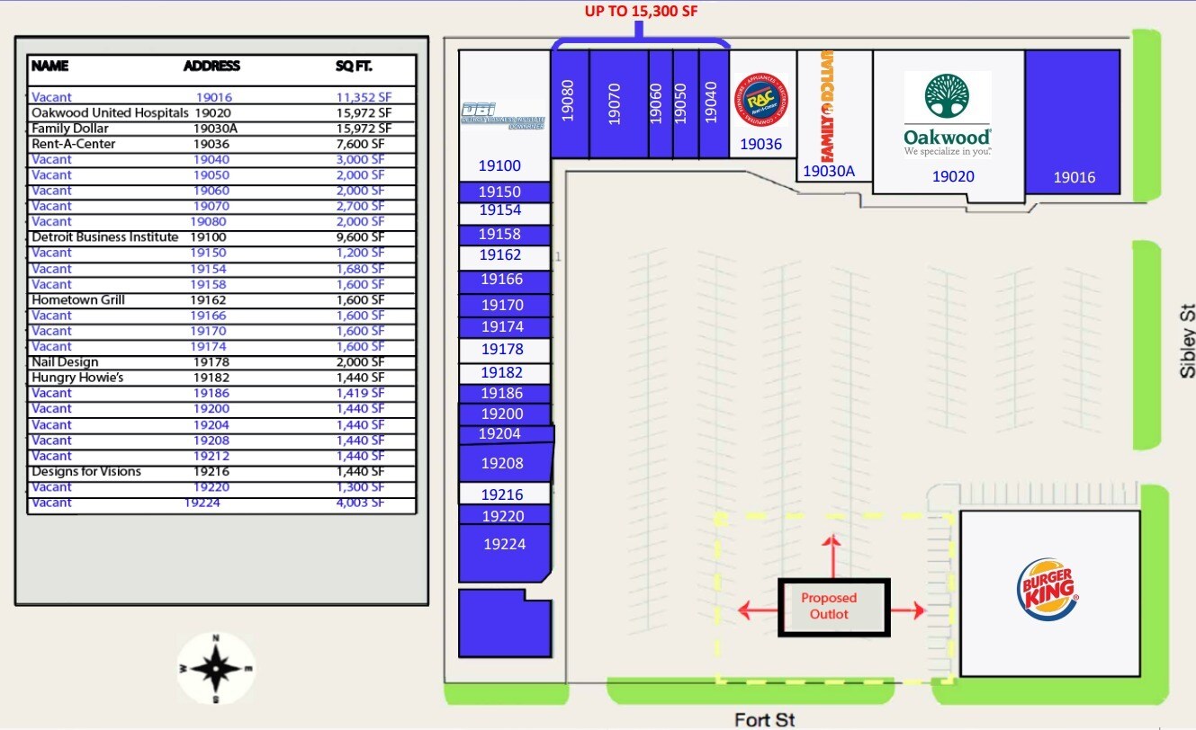Click the 7,600 SF table cell
This screenshot has height=730, width=1196.
click(x=360, y=144)
